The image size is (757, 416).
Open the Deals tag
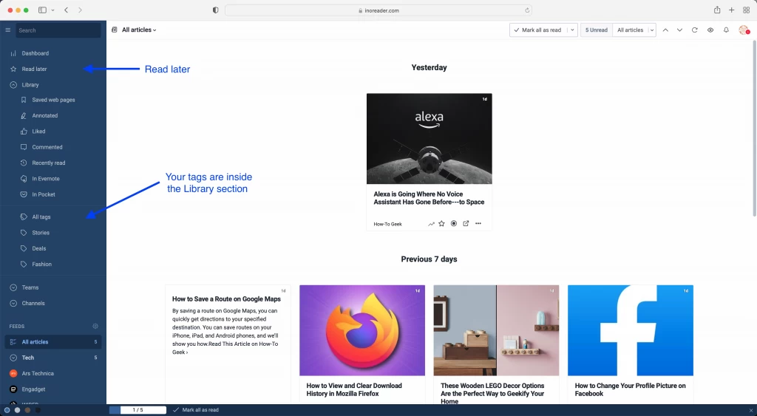pyautogui.click(x=38, y=248)
